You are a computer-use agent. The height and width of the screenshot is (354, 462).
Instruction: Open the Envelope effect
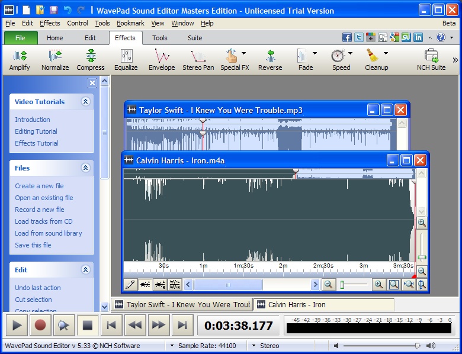[162, 60]
